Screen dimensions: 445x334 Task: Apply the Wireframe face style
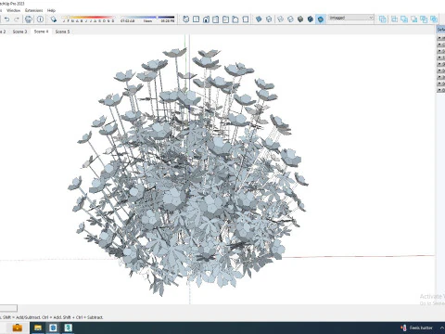coord(280,19)
